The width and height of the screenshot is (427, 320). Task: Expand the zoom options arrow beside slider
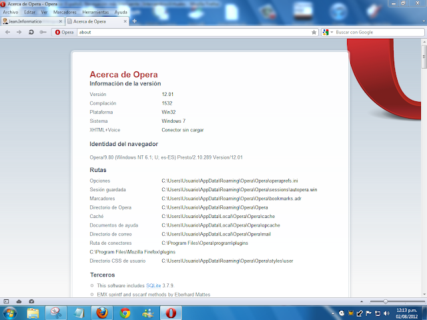pyautogui.click(x=362, y=301)
